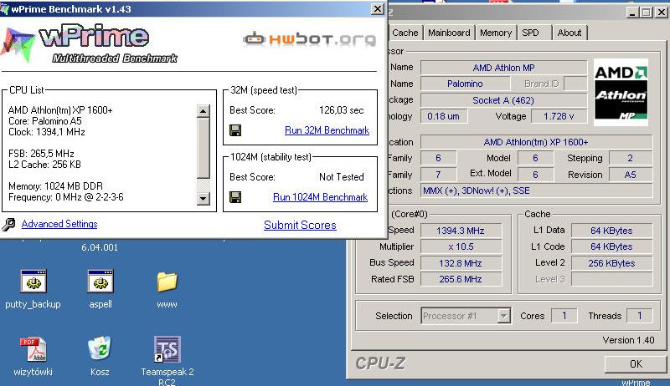Switch to the About tab in CPU-Z
This screenshot has height=386, width=670.
569,33
